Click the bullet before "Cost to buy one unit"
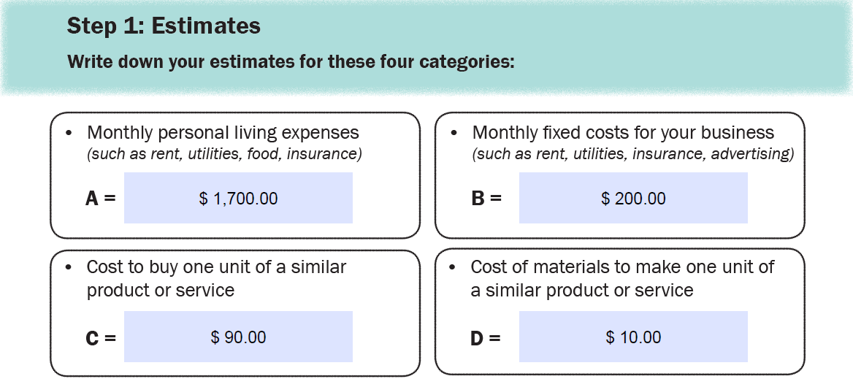 (x=69, y=268)
